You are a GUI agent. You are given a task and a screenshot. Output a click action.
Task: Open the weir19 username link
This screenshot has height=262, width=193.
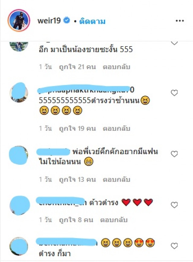(49, 21)
